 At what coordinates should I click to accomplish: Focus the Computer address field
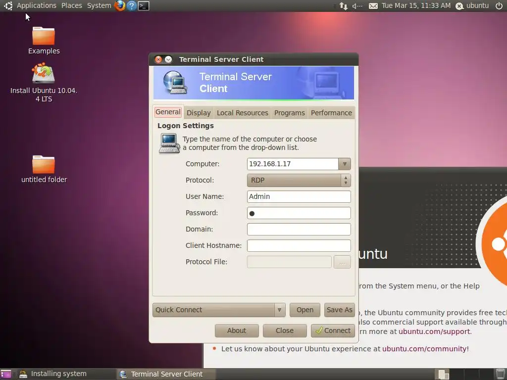(x=293, y=164)
